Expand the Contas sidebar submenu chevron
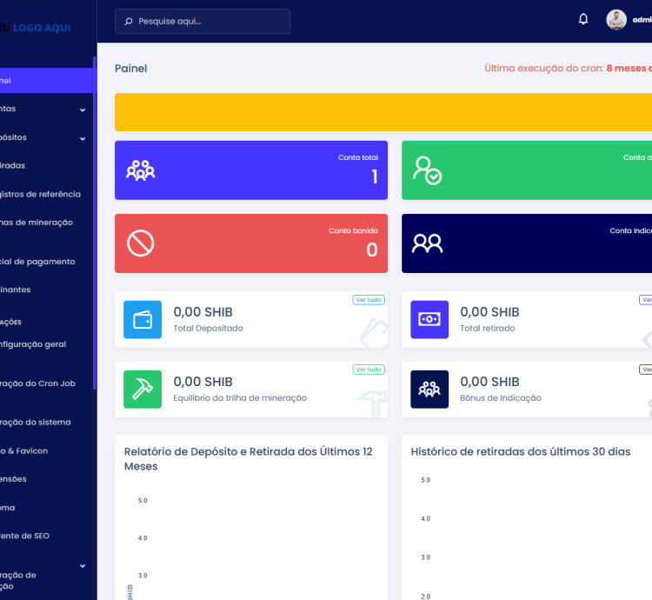The image size is (652, 600). 83,110
